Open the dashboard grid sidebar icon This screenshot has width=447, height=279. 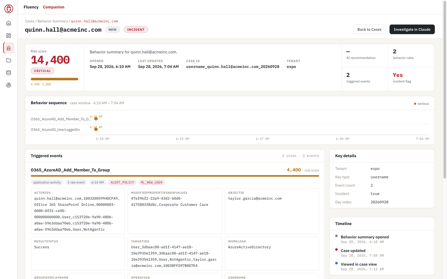coord(9,35)
